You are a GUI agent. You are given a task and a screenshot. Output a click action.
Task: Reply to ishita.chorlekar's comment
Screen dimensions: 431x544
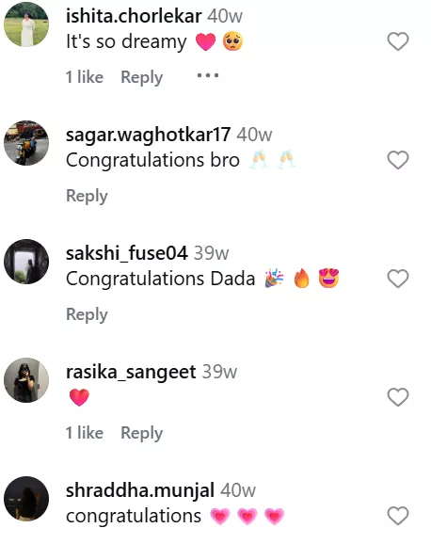pos(141,77)
